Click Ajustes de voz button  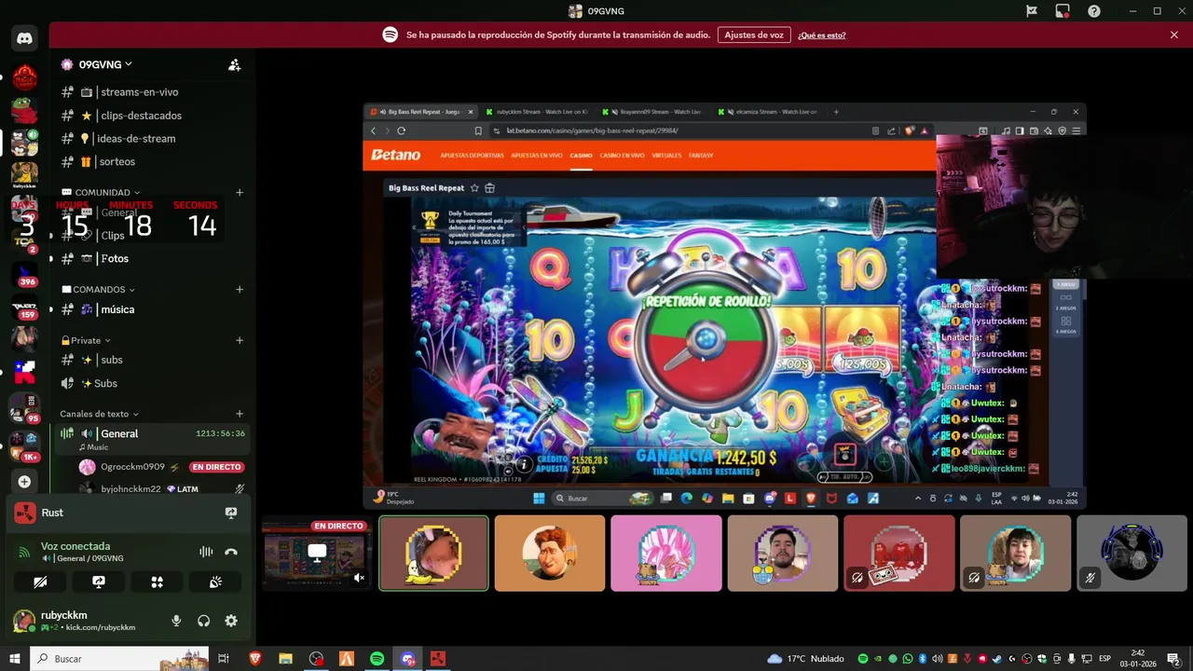coord(754,34)
